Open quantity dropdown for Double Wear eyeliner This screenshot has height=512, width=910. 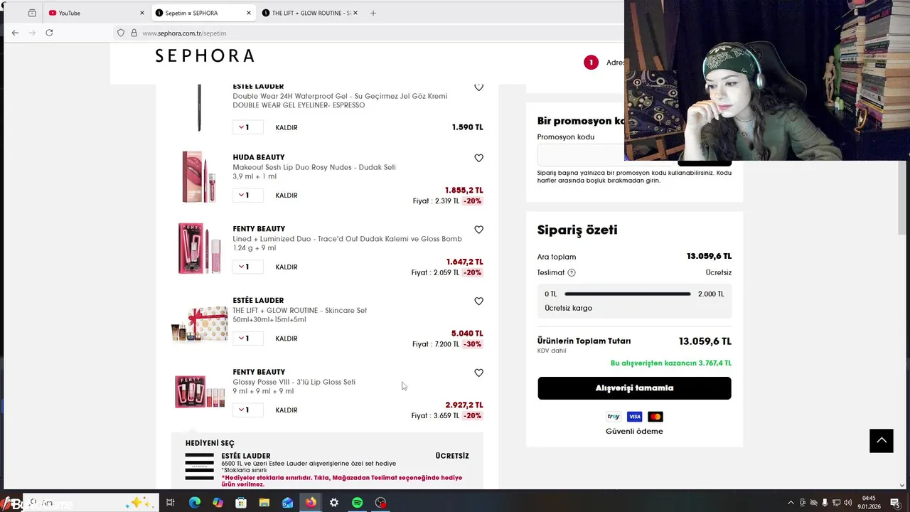pyautogui.click(x=247, y=127)
